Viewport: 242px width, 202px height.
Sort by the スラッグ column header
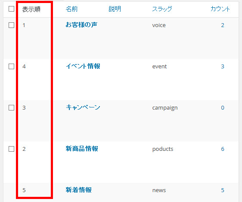(162, 9)
